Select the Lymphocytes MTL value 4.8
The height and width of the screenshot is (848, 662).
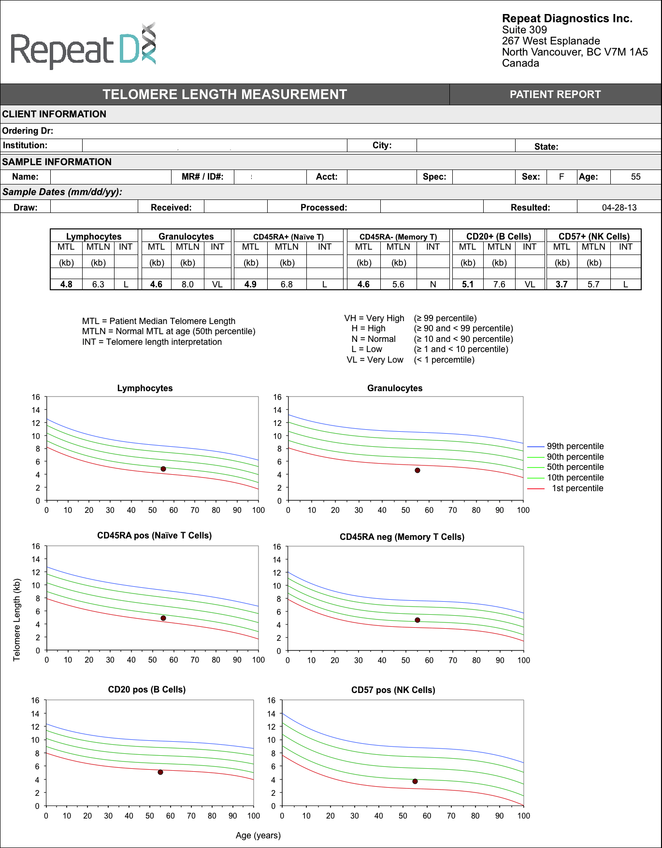click(x=66, y=284)
